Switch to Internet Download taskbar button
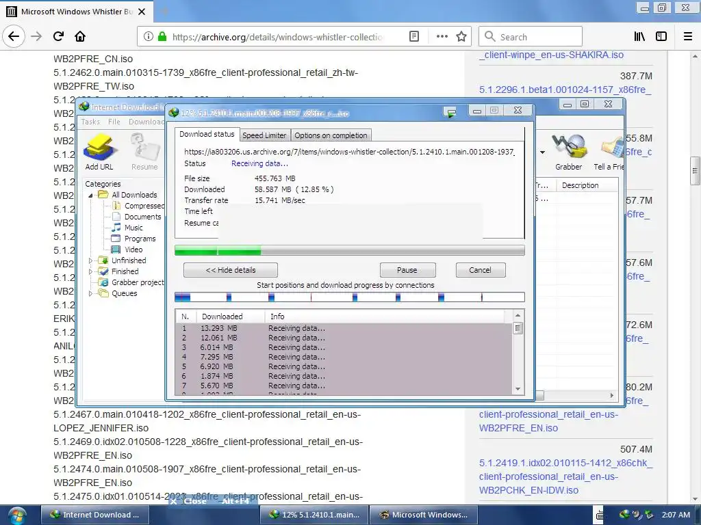Image resolution: width=701 pixels, height=525 pixels. click(x=94, y=515)
